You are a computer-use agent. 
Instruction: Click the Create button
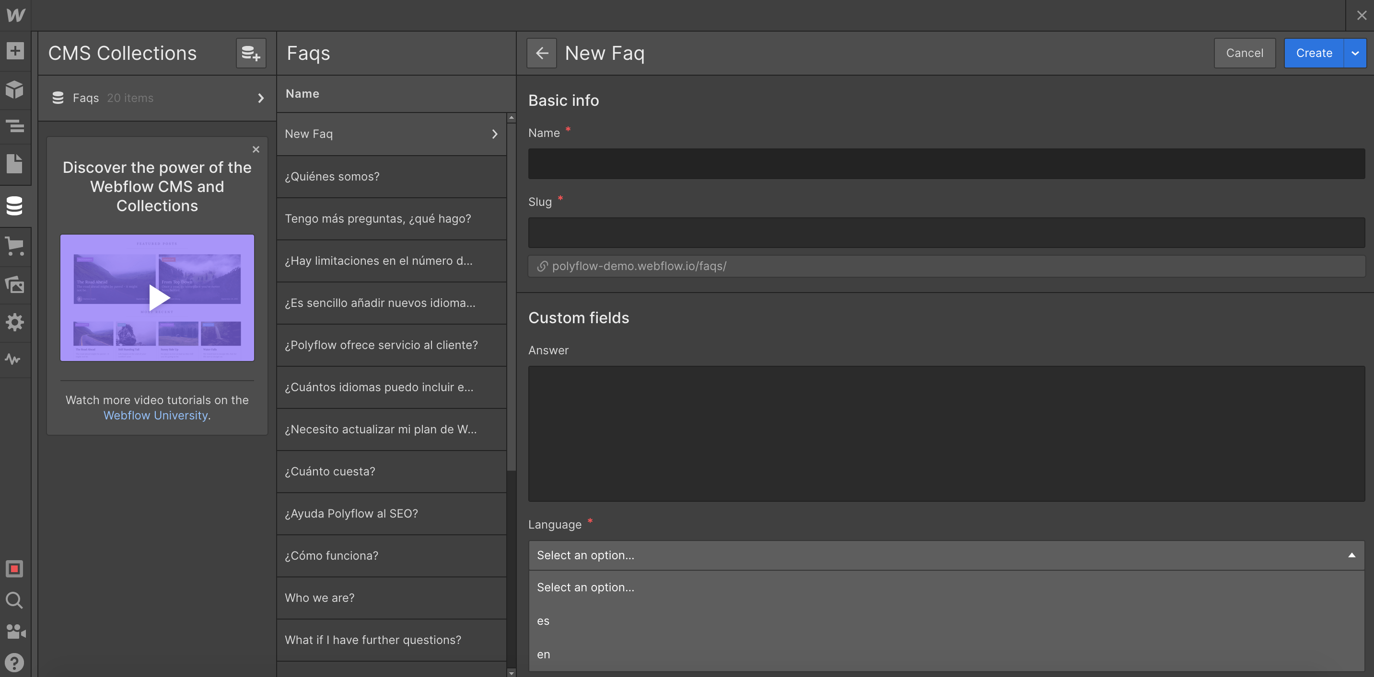[1314, 53]
